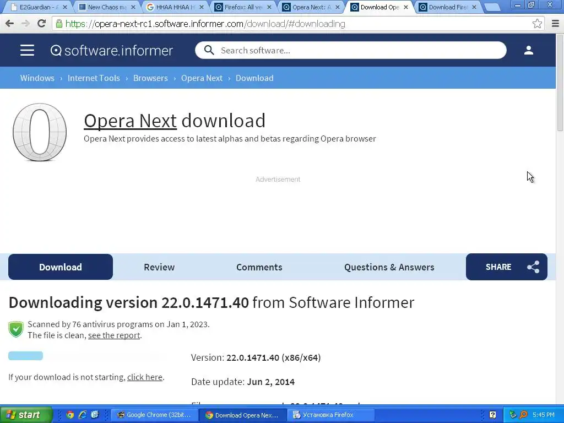The width and height of the screenshot is (564, 423).
Task: Open the Windows start button
Action: point(26,415)
